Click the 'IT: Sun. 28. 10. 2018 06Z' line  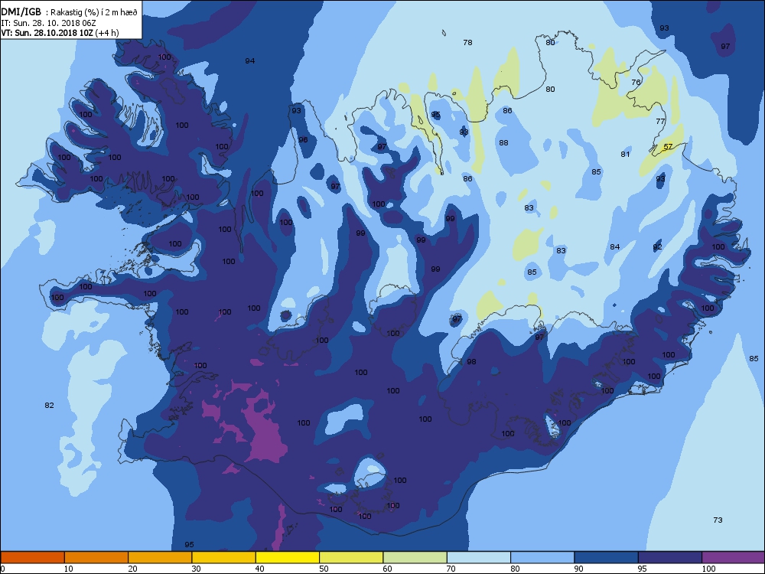point(48,23)
